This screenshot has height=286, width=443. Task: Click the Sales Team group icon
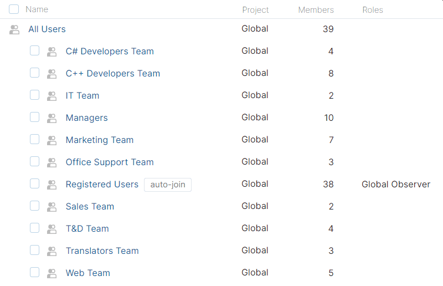pyautogui.click(x=51, y=207)
